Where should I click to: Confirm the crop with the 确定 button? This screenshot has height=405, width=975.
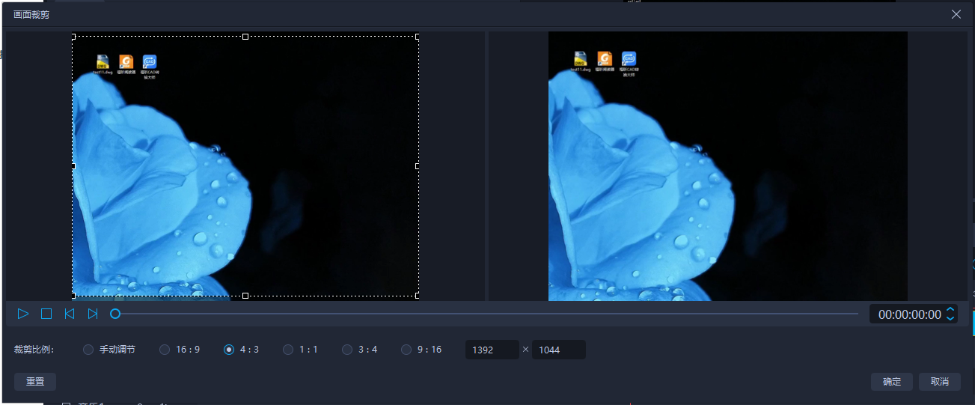tap(892, 381)
